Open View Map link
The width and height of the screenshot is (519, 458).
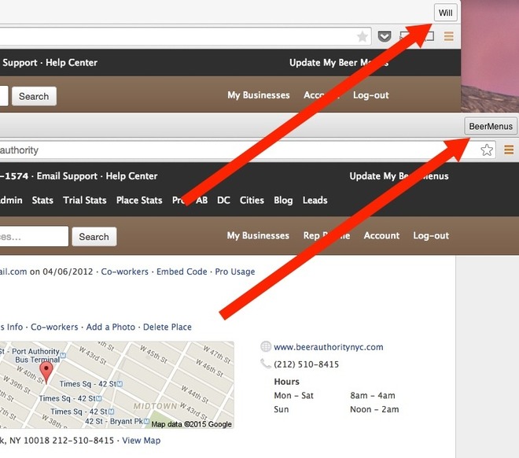tap(142, 441)
